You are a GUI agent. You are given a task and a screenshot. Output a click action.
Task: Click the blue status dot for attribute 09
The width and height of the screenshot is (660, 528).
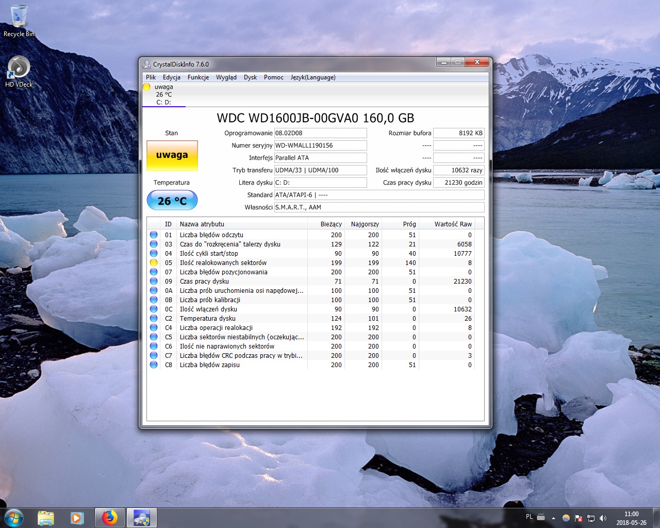154,281
